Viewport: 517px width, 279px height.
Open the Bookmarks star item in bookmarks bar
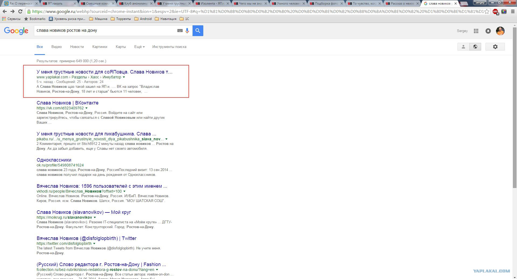pos(35,19)
